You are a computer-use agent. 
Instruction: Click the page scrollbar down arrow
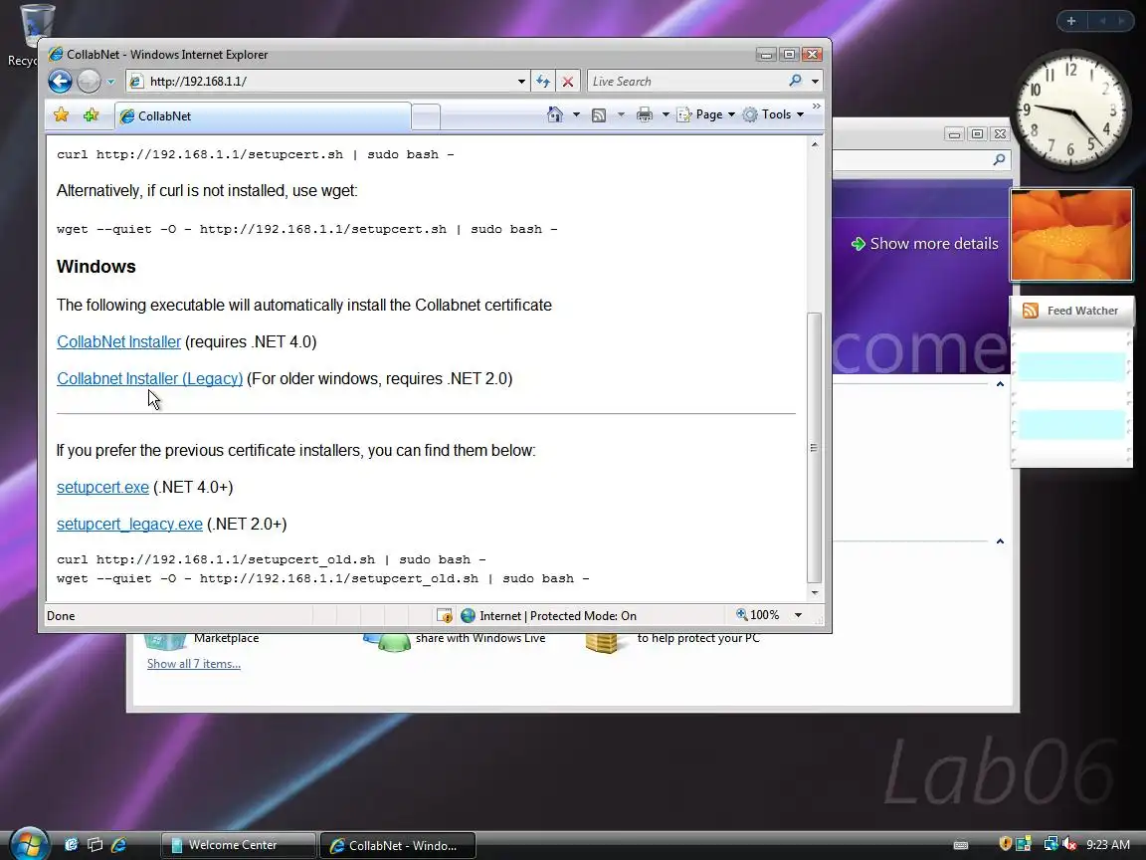tap(814, 592)
